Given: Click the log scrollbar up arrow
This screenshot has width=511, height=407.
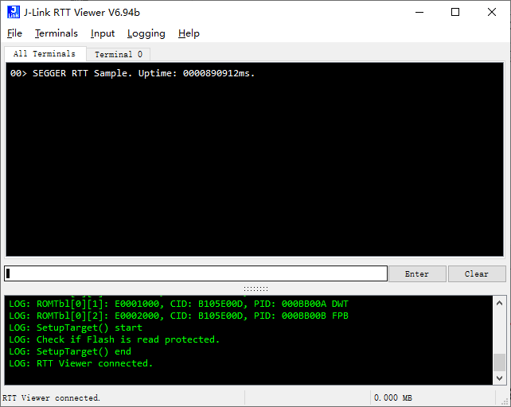Looking at the screenshot, I should point(499,303).
